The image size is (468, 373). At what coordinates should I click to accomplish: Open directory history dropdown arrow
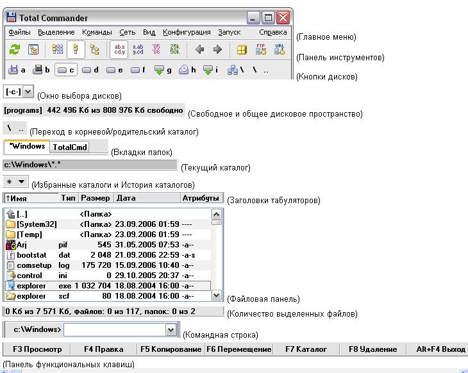(x=22, y=181)
